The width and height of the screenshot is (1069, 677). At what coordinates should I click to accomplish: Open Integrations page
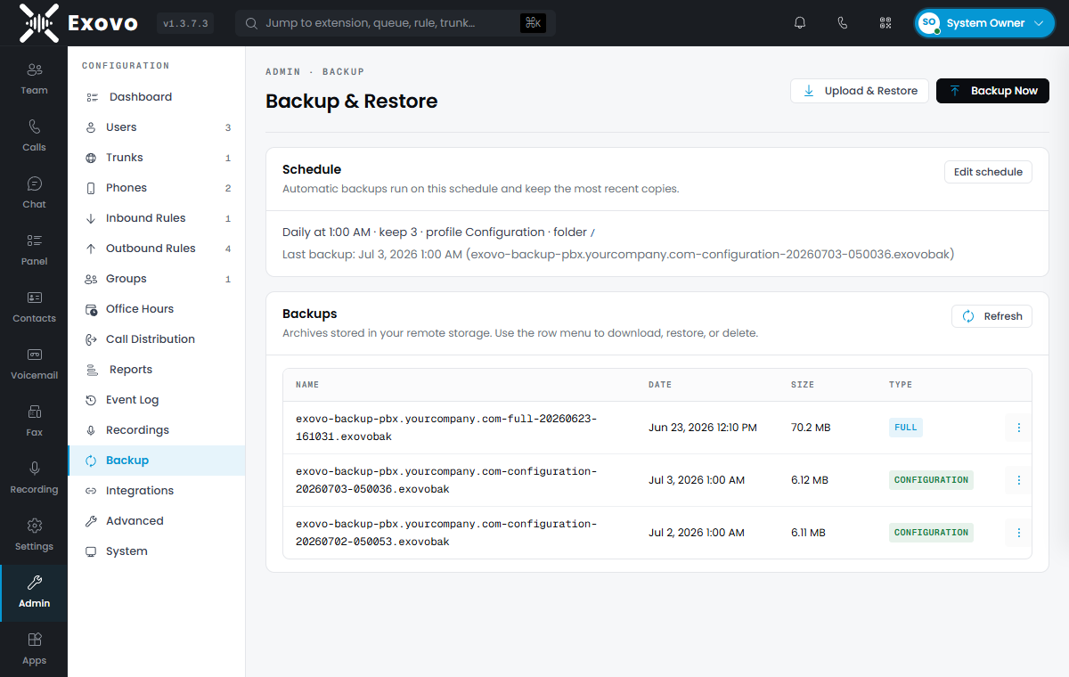click(156, 491)
